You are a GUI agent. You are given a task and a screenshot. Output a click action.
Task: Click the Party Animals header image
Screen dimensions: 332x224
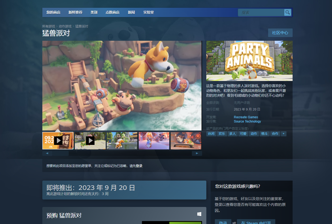point(249,61)
